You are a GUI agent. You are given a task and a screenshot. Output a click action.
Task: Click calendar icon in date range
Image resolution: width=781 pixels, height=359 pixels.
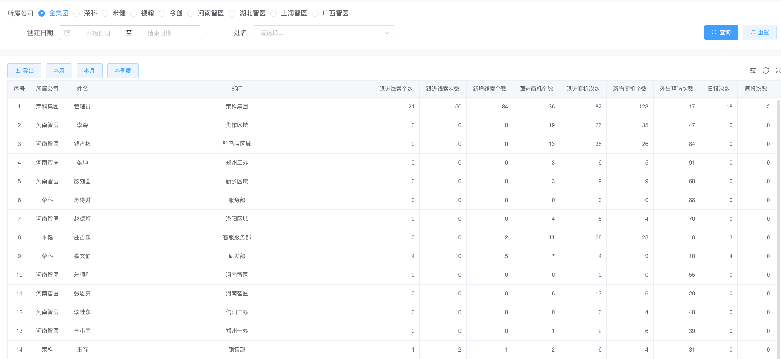coord(67,33)
